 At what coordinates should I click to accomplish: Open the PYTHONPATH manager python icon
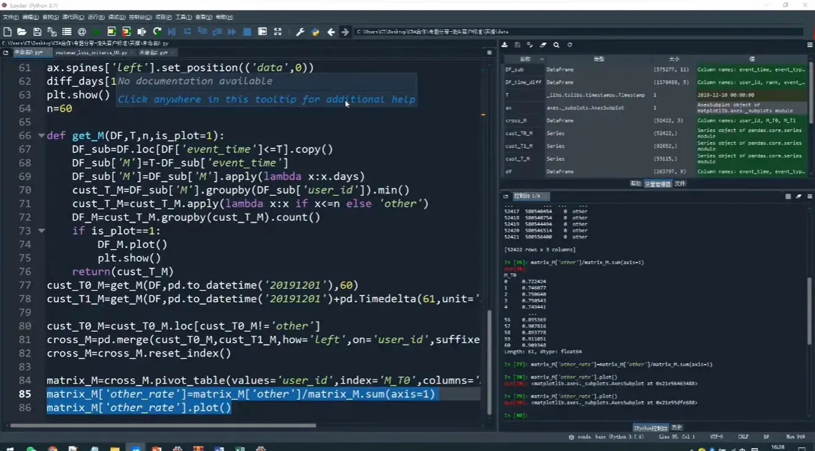[x=315, y=32]
